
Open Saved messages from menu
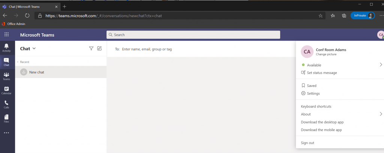tap(309, 86)
